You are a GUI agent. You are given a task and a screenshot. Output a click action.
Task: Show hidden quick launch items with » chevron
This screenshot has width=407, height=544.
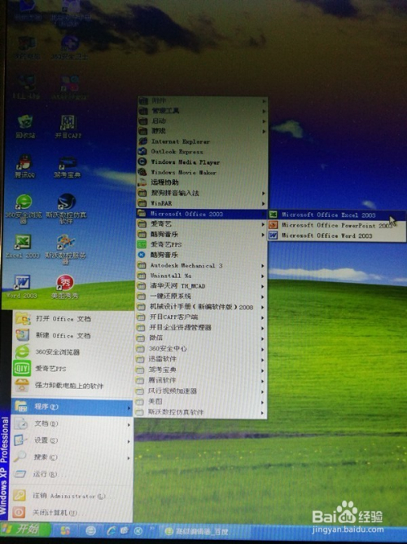point(151,529)
